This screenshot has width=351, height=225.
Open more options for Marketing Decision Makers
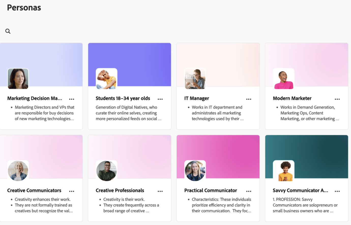pos(72,99)
